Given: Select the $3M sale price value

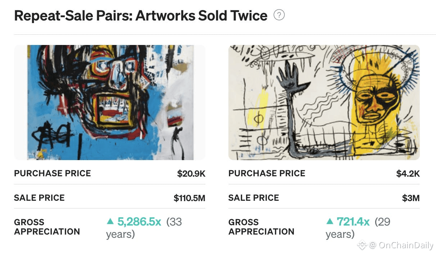Looking at the screenshot, I should [x=411, y=198].
